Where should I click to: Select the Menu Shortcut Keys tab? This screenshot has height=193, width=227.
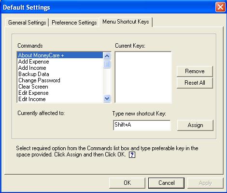126,22
